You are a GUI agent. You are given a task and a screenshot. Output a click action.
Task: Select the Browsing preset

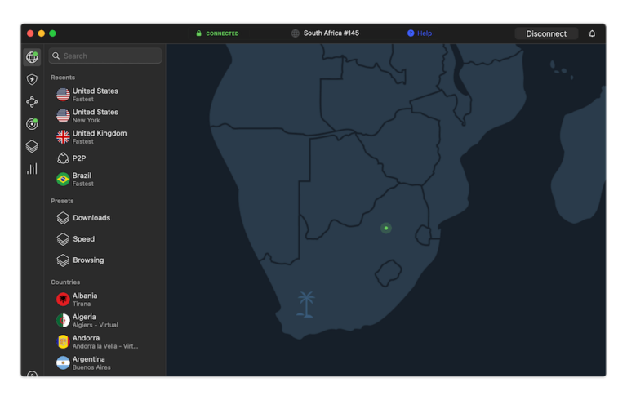(88, 260)
